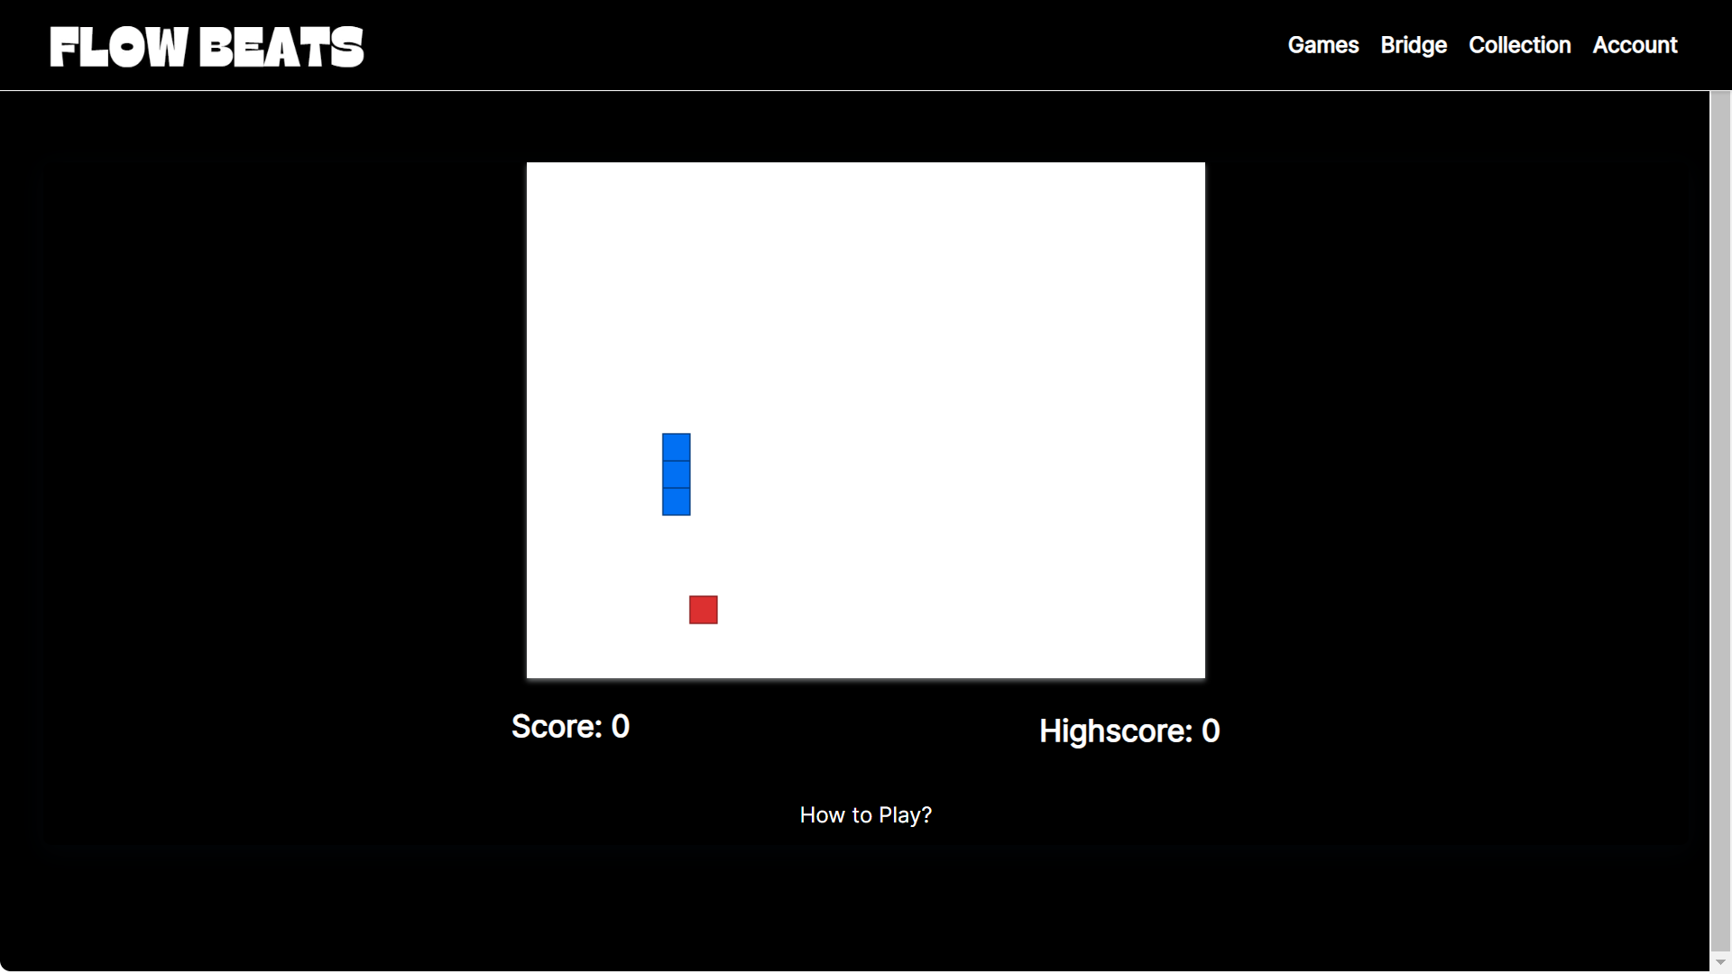
Task: Click the bottom blue snake segment
Action: click(x=676, y=501)
